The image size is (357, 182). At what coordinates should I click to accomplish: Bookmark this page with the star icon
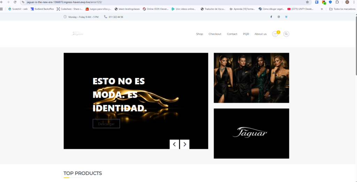click(307, 2)
